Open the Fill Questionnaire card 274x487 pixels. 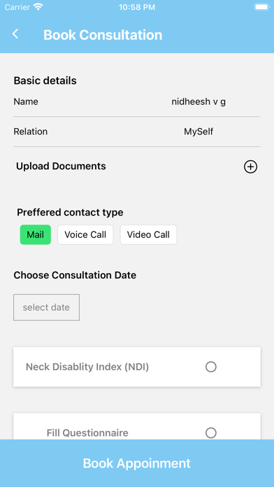click(x=137, y=426)
